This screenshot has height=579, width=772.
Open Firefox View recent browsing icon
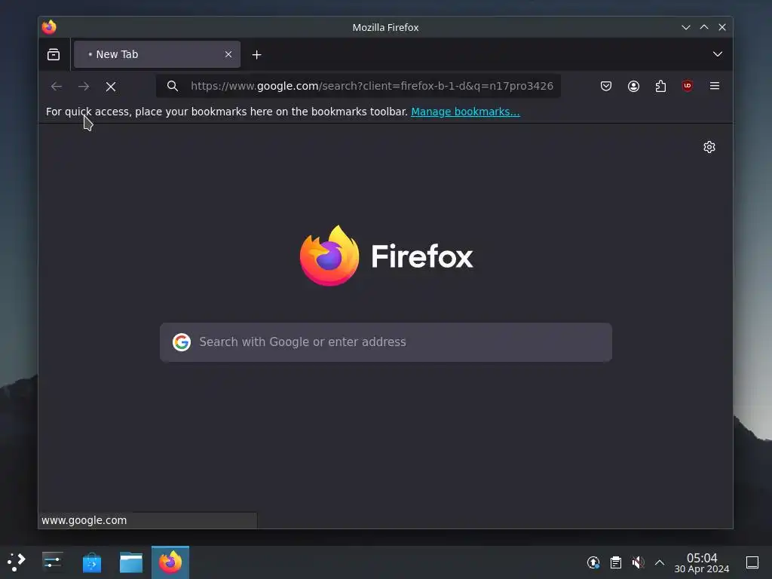[x=54, y=54]
